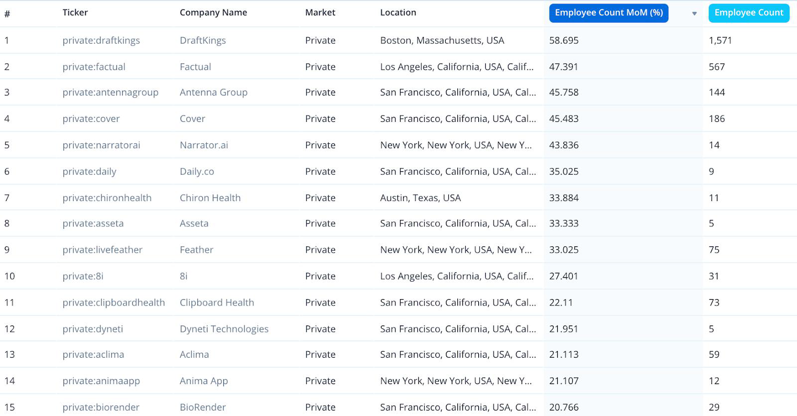Open ticker link private:clipboardhealth
Screen dimensions: 797x416
tap(114, 302)
